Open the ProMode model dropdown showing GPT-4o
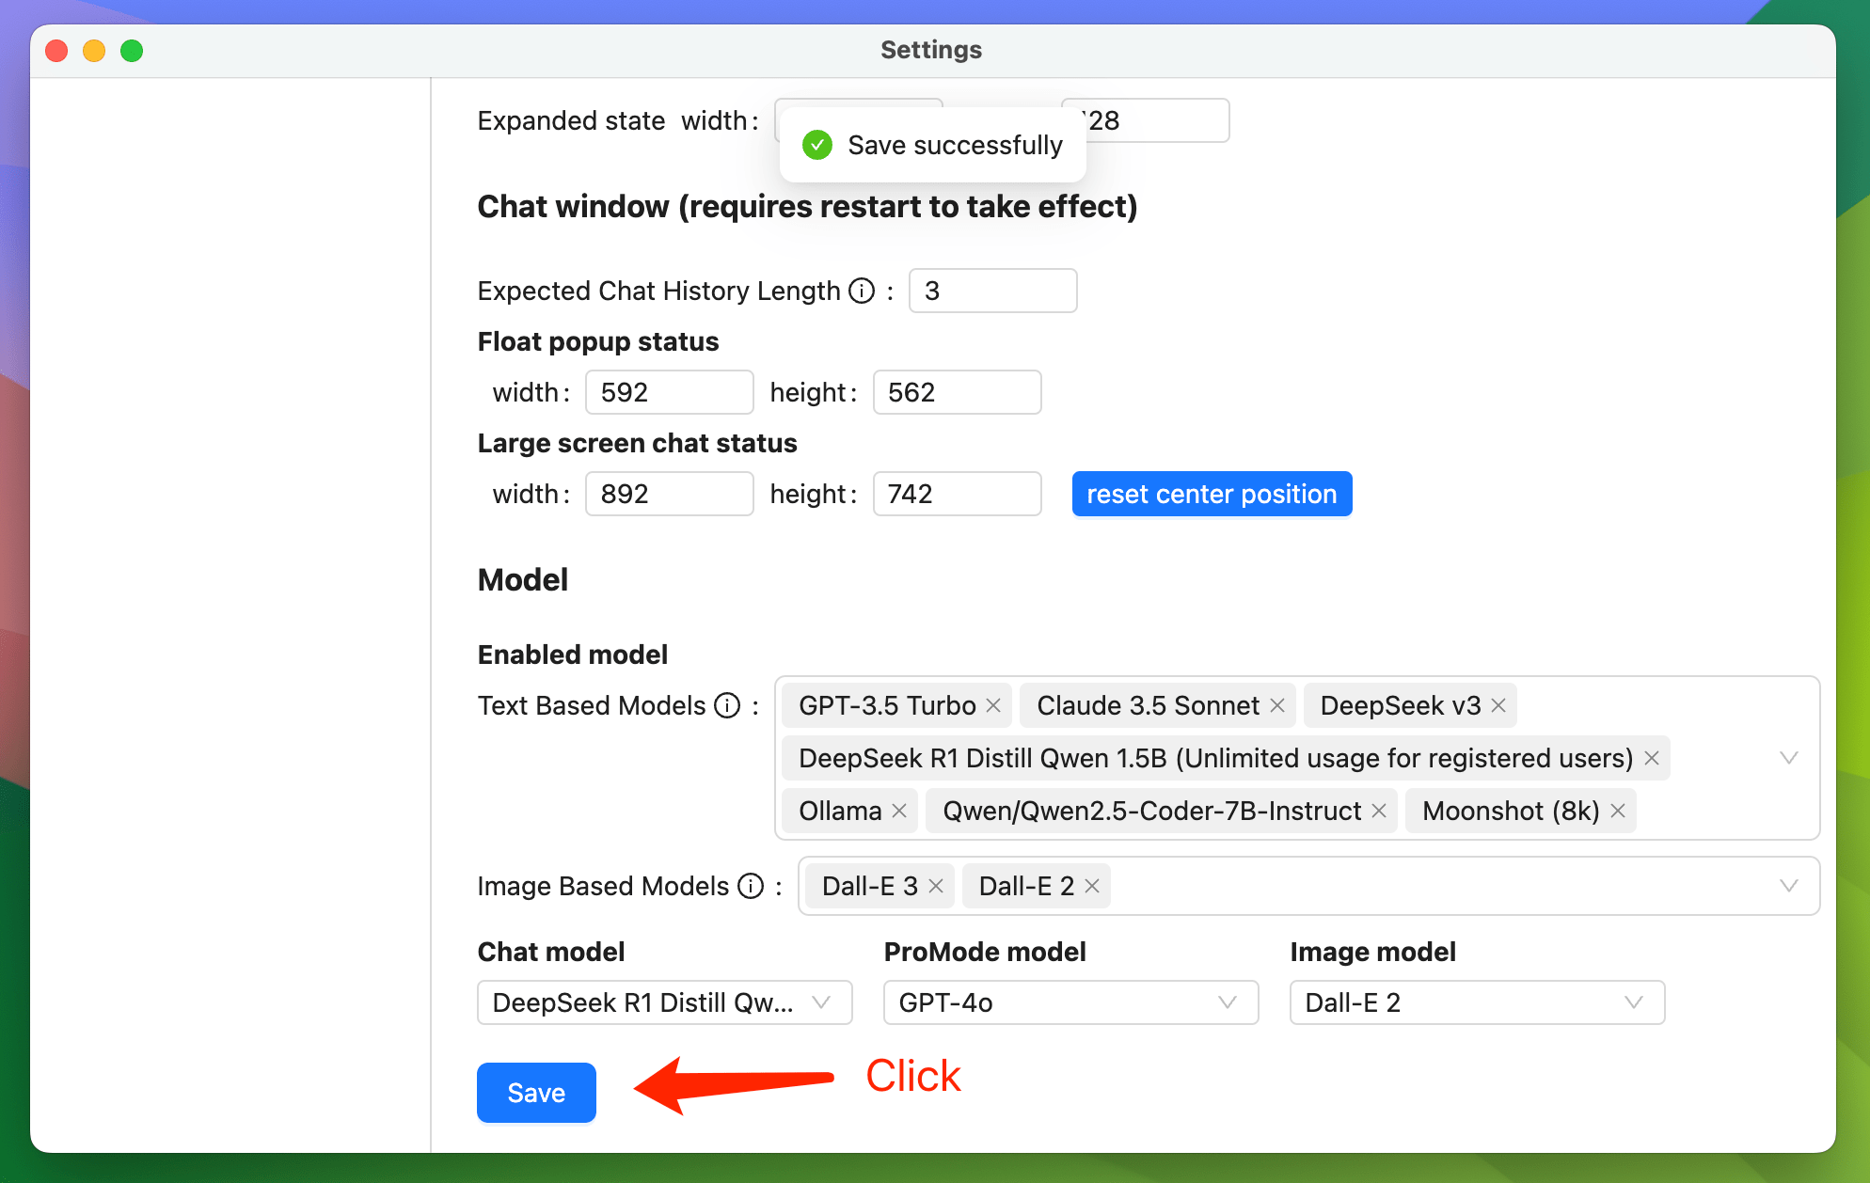The width and height of the screenshot is (1870, 1183). (1071, 1002)
